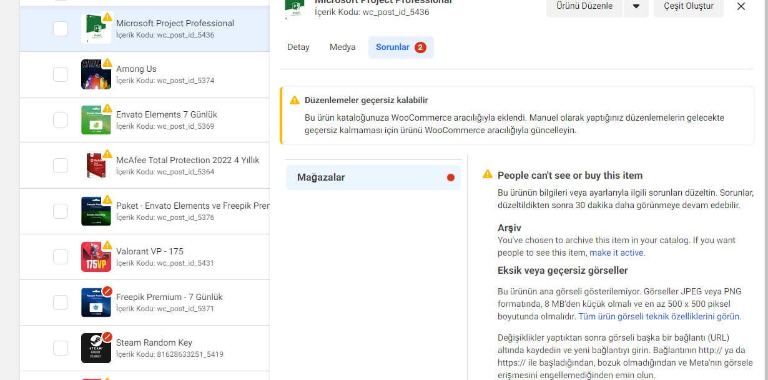The width and height of the screenshot is (768, 380).
Task: Click the make it active link
Action: (616, 252)
